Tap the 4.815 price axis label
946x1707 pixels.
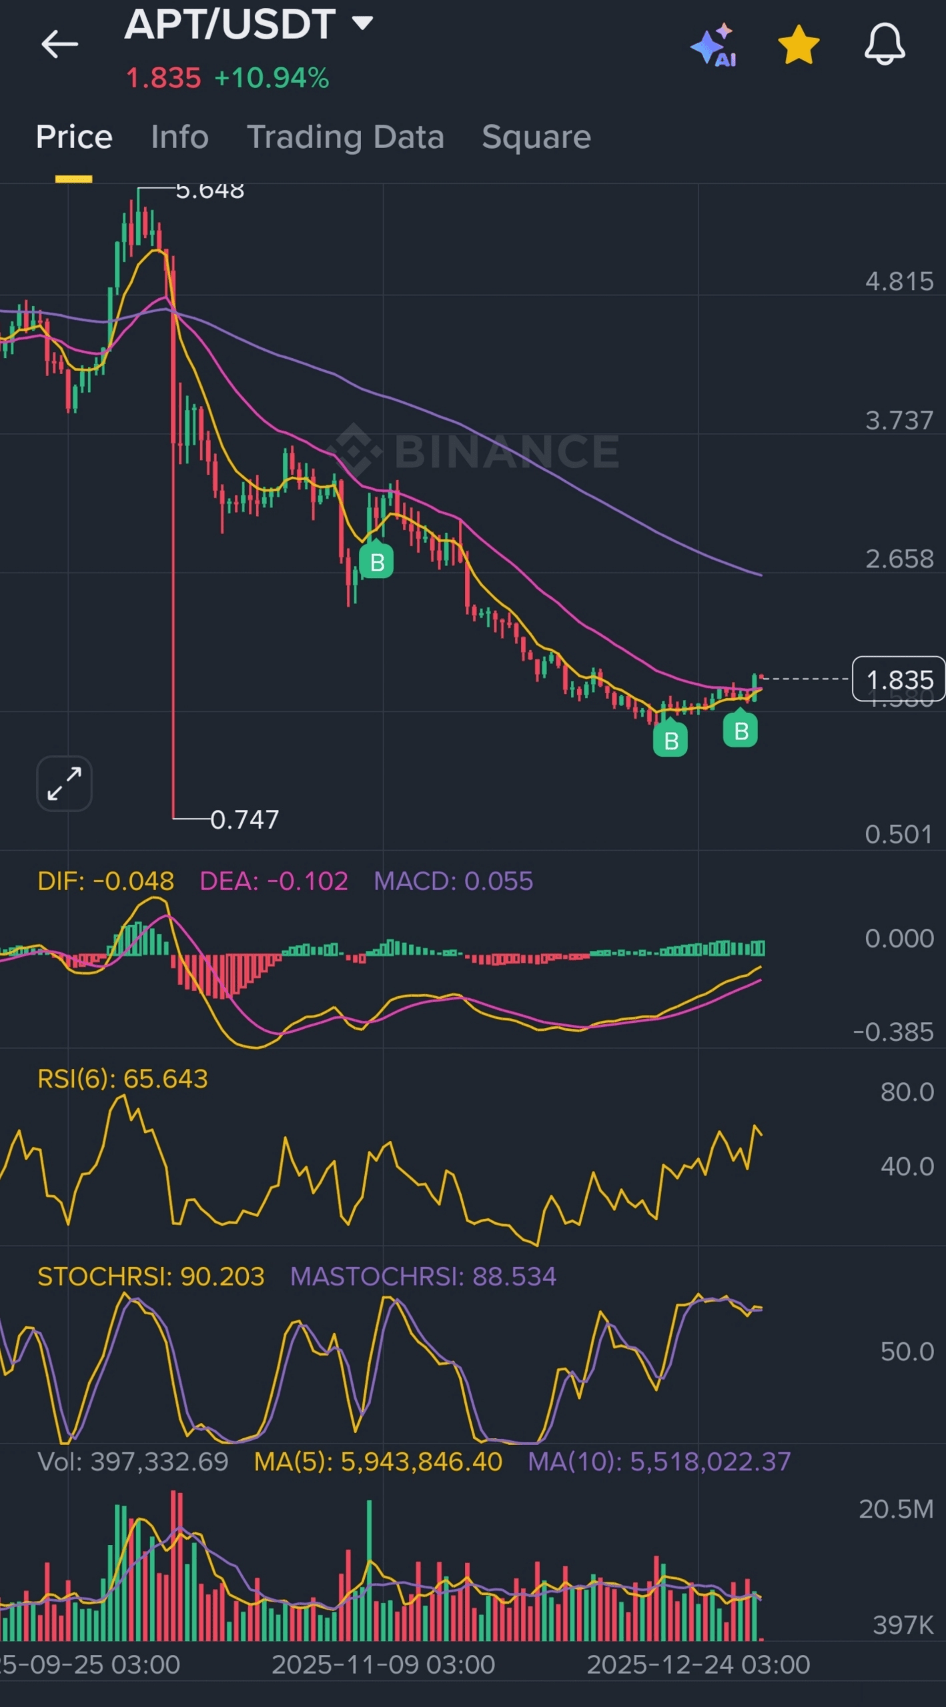(x=899, y=281)
